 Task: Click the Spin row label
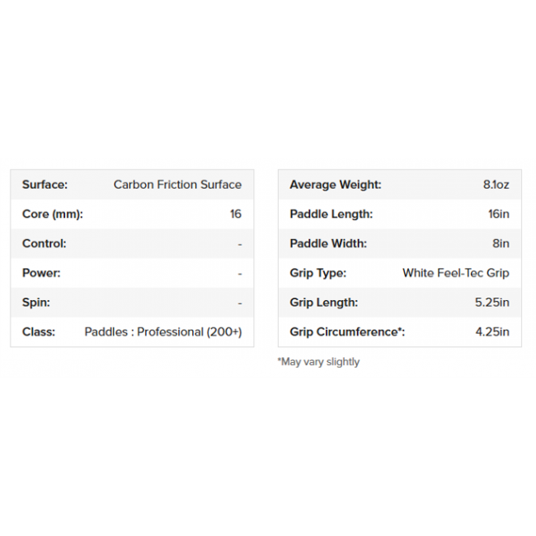point(36,303)
